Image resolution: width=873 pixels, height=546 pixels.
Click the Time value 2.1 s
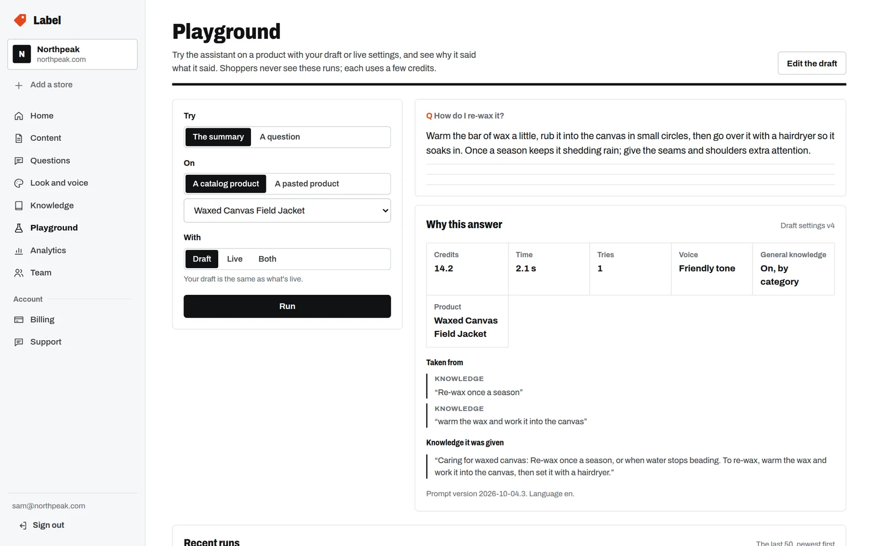point(526,269)
